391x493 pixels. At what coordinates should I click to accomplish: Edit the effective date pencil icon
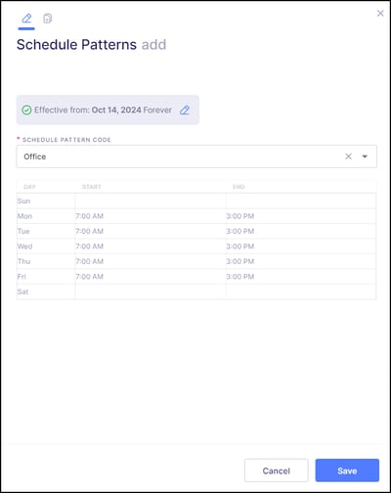point(185,111)
